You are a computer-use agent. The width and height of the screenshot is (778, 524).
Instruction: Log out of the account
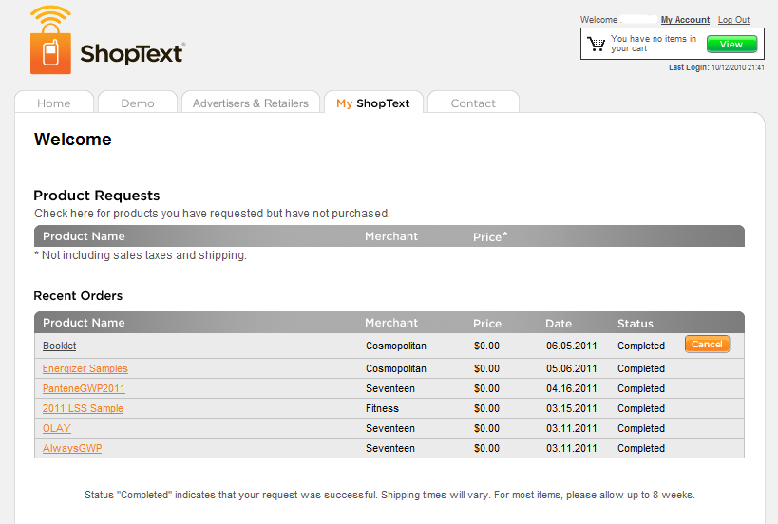pos(733,20)
